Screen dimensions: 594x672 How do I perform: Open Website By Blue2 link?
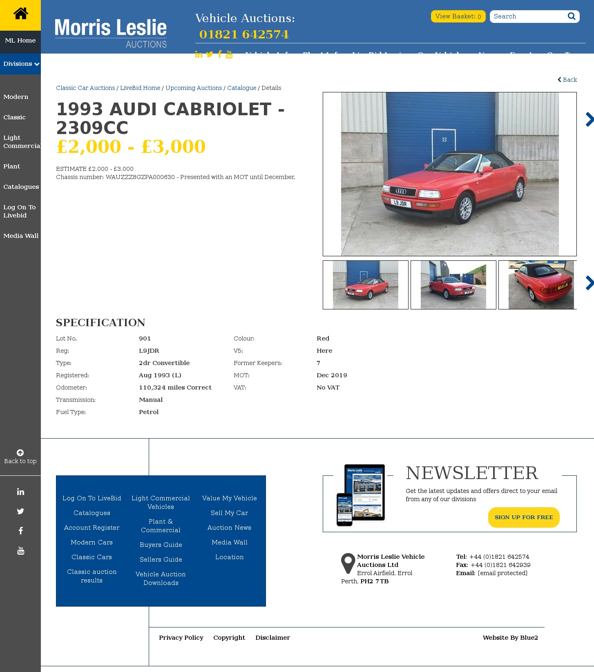(510, 638)
